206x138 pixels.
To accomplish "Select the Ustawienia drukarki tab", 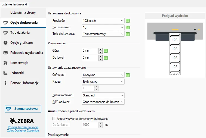I will 14,4.
